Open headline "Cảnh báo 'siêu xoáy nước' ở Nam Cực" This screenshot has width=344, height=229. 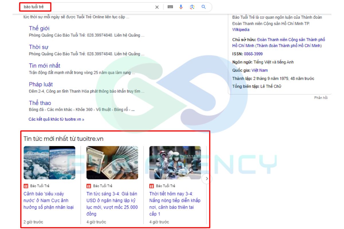point(49,200)
